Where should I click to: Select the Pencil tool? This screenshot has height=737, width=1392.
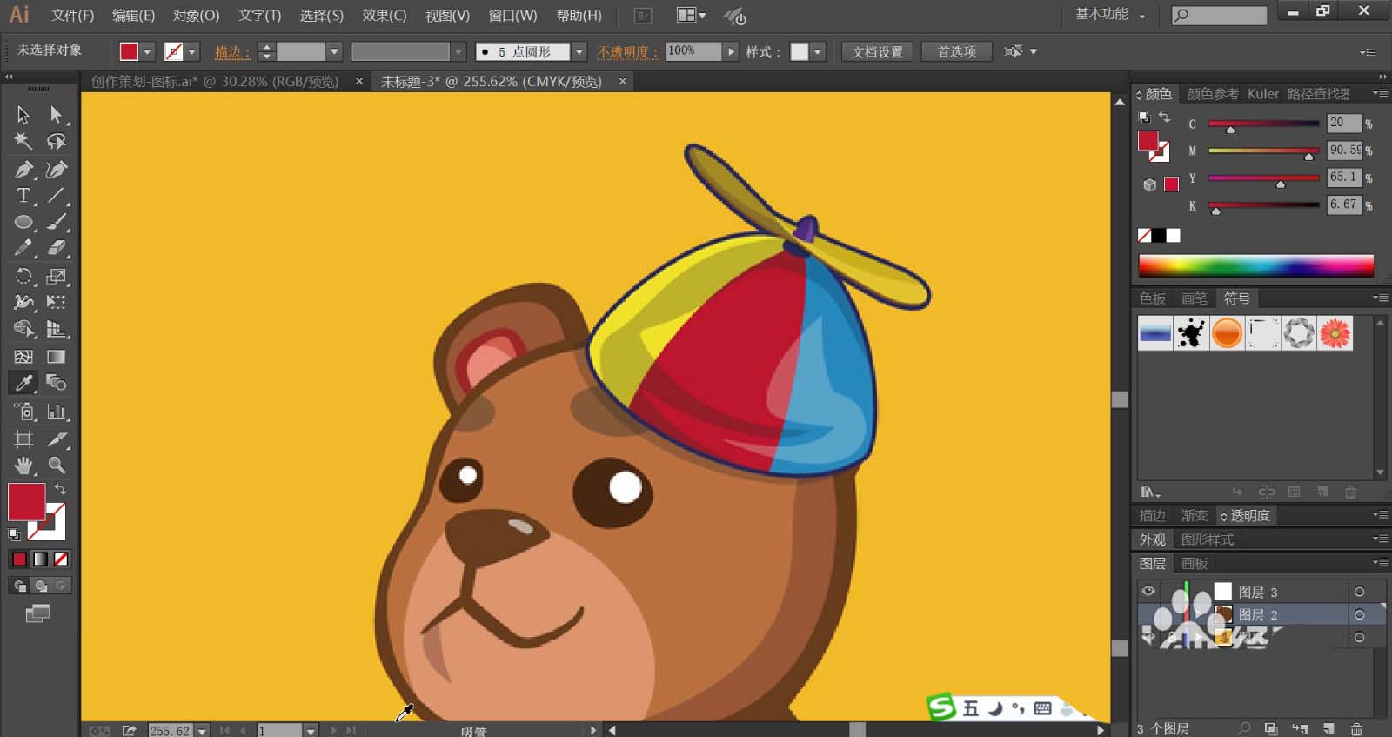click(x=23, y=249)
